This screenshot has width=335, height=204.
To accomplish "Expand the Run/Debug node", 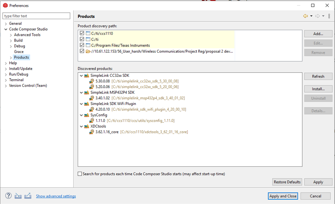I will coord(6,74).
